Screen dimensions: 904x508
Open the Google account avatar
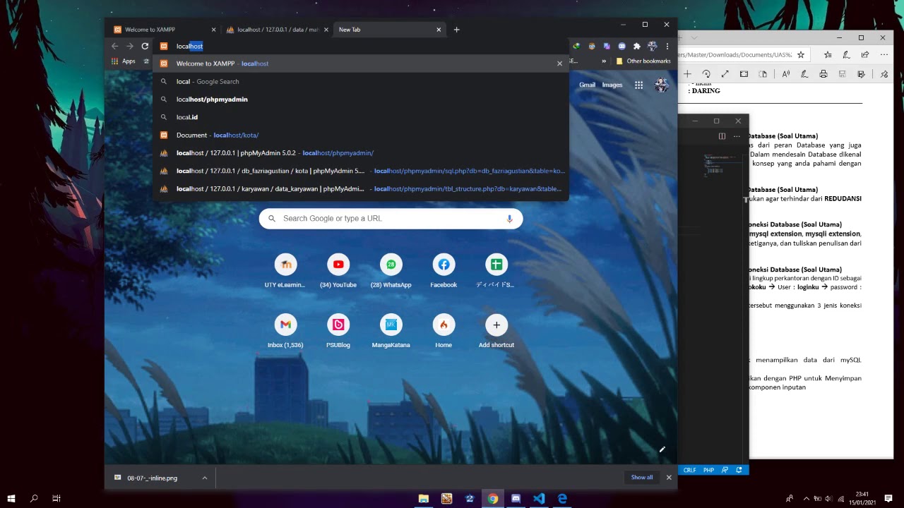tap(662, 85)
